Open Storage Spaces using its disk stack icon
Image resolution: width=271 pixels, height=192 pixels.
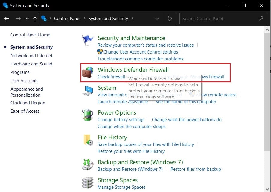[x=87, y=182]
